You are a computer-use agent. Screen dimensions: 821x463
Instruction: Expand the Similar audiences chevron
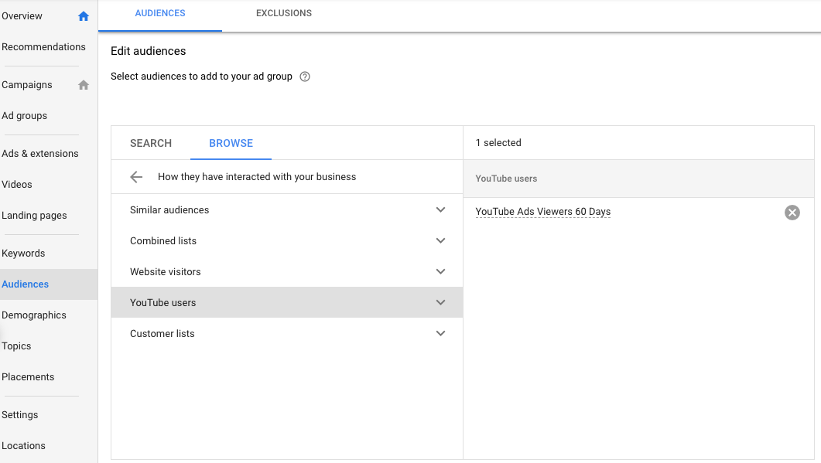[x=440, y=210]
